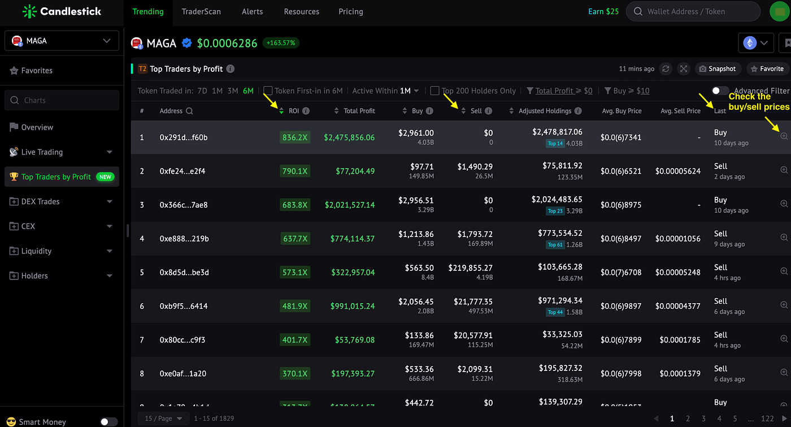Screen dimensions: 791x427
Task: Toggle the Smart Money slider switch
Action: (109, 422)
